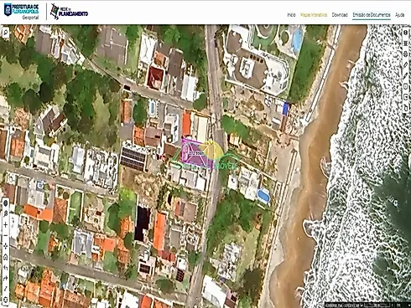Viewport: 411px width, 308px height.
Task: Zoom out with the minus button
Action: pos(5,235)
